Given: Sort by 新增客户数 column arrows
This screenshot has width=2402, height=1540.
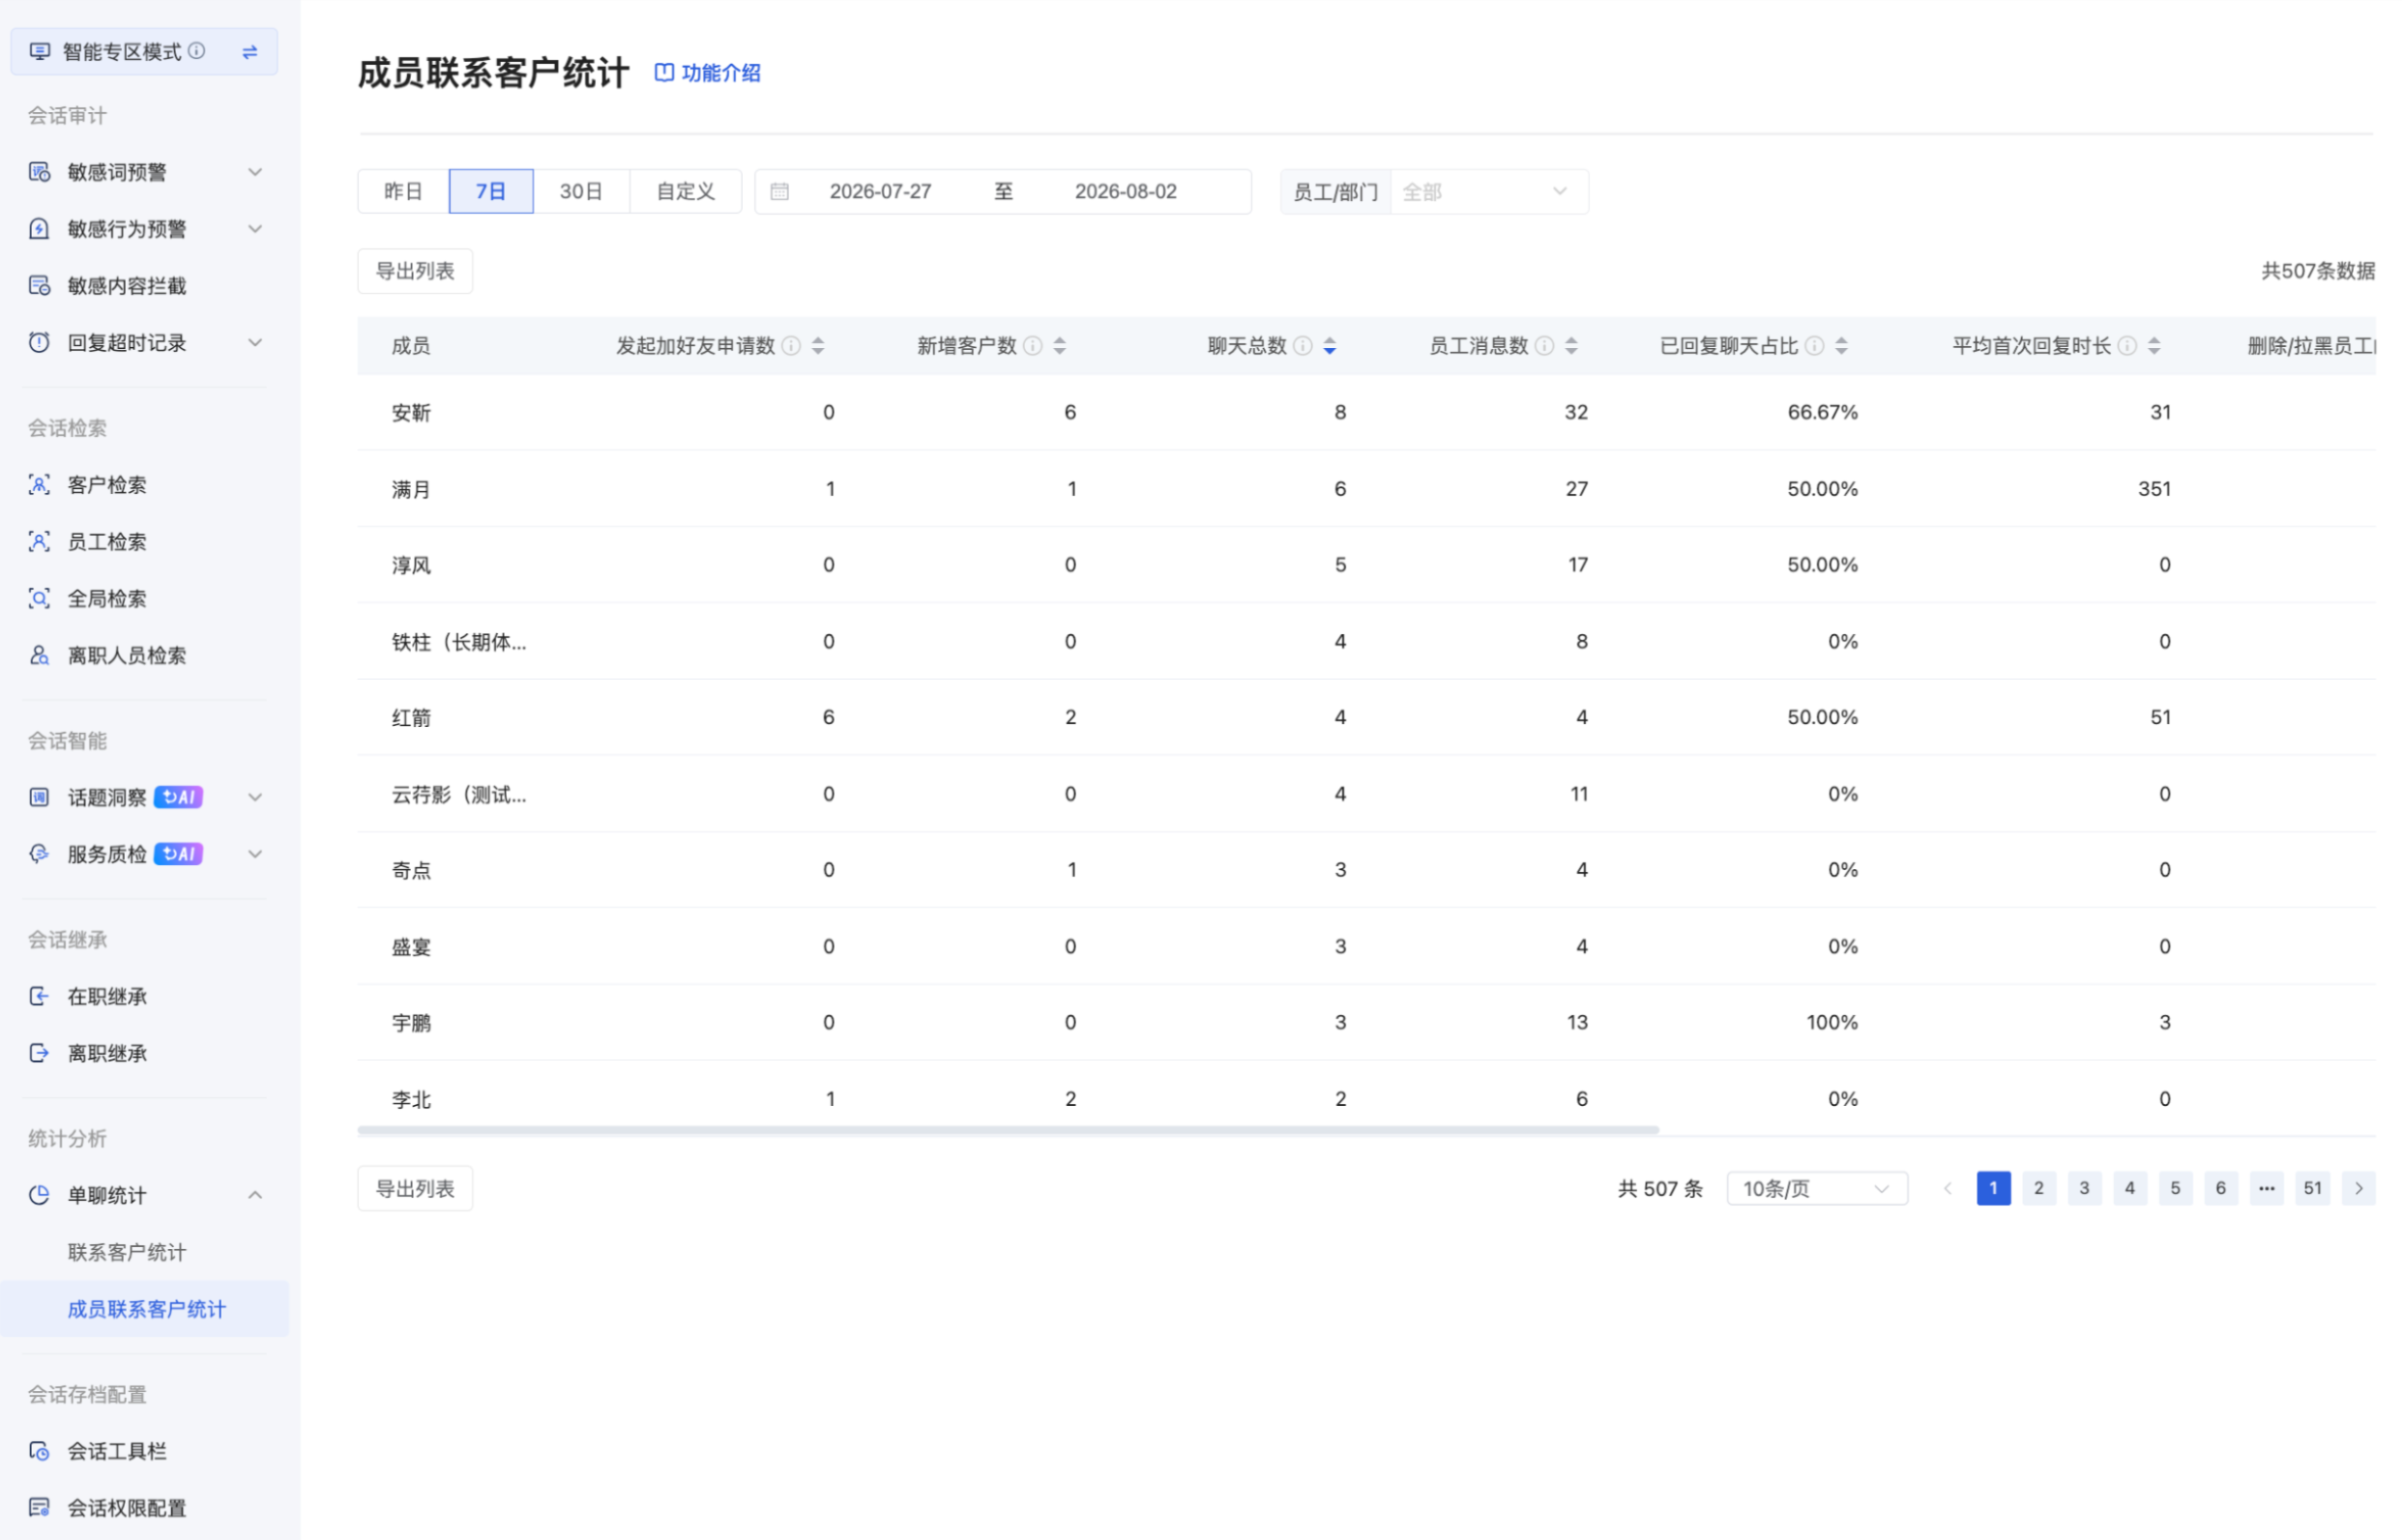Looking at the screenshot, I should coord(1060,346).
